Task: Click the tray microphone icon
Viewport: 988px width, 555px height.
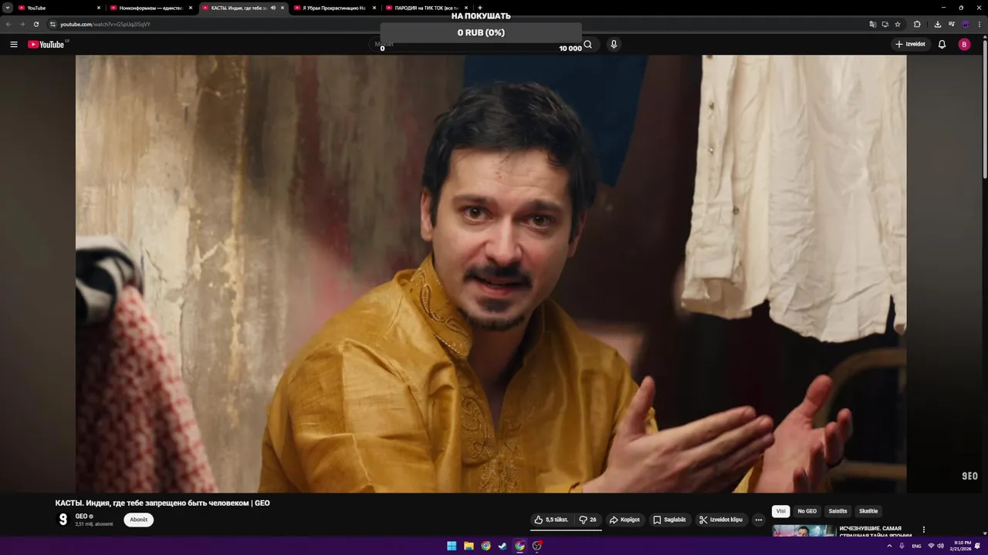Action: point(902,546)
